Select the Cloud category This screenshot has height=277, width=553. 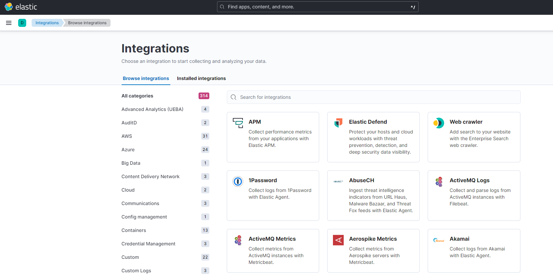coord(128,190)
